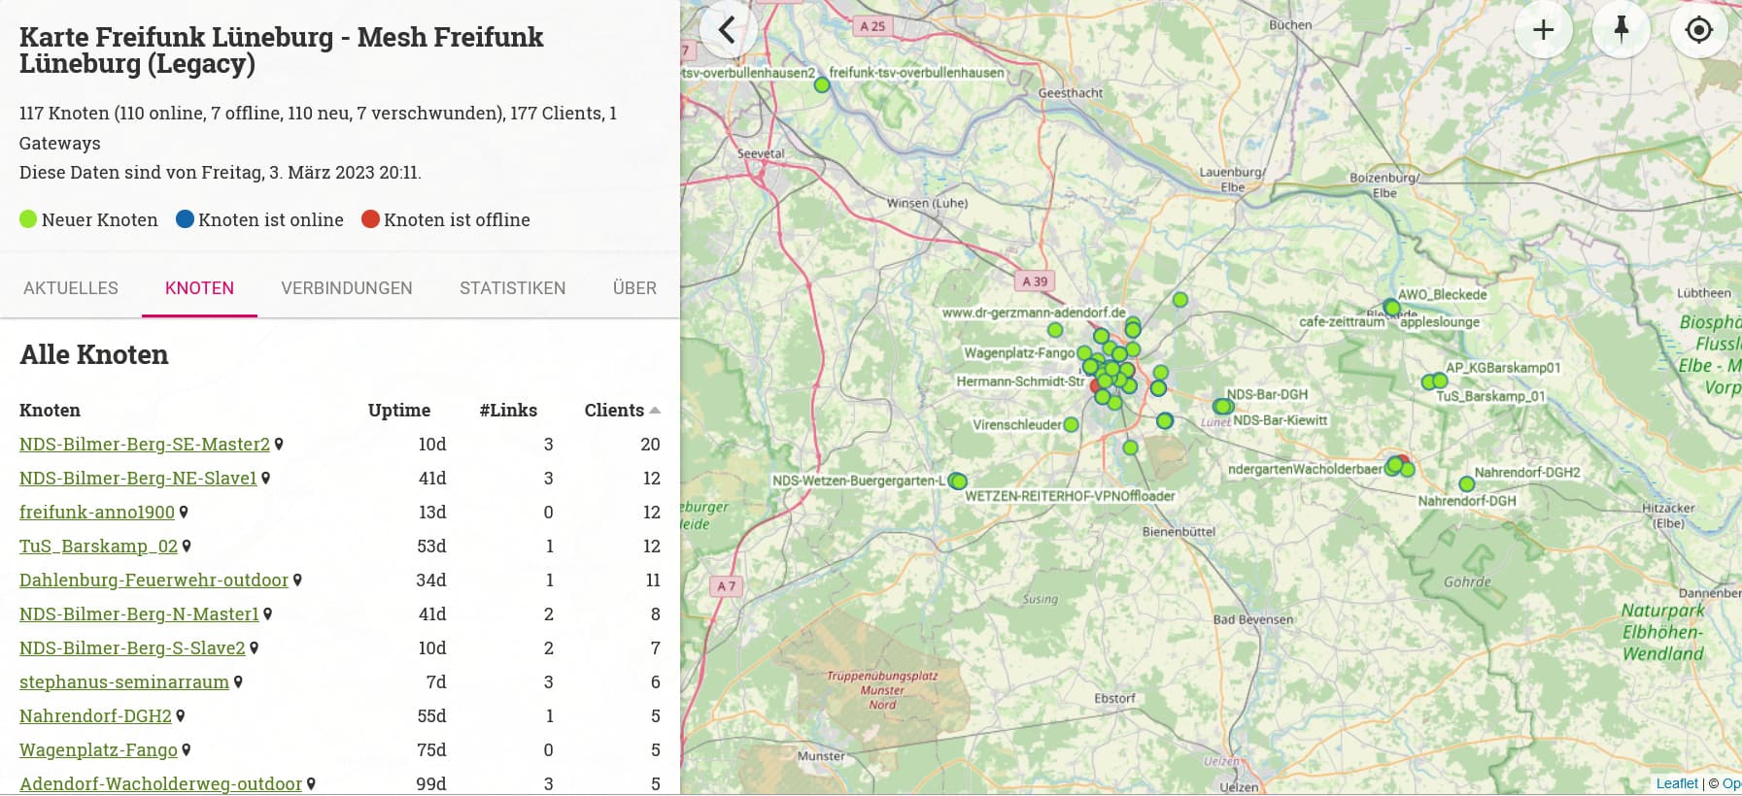Sort nodes by Uptime column

(x=398, y=410)
